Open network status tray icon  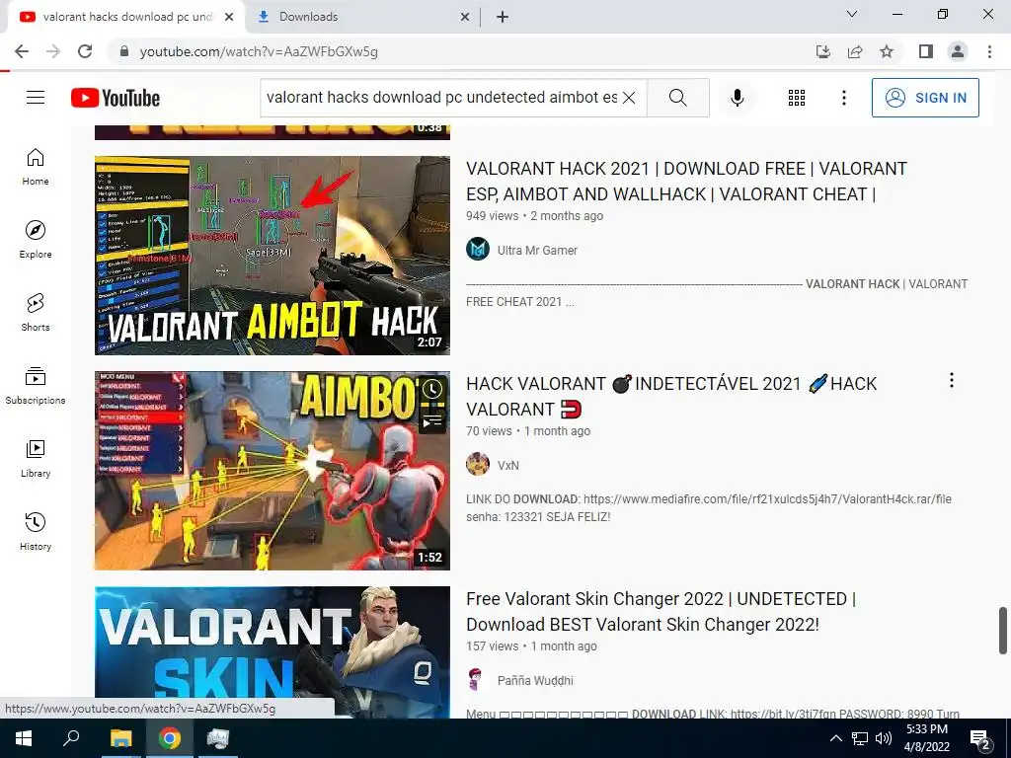click(x=860, y=738)
